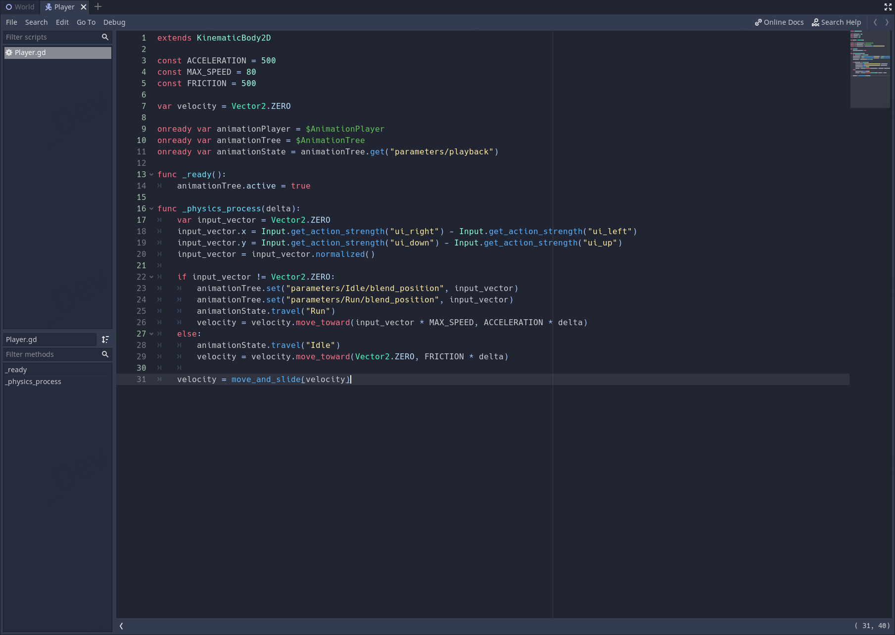Image resolution: width=895 pixels, height=635 pixels.
Task: Select Player.gd in the script list
Action: click(x=57, y=52)
